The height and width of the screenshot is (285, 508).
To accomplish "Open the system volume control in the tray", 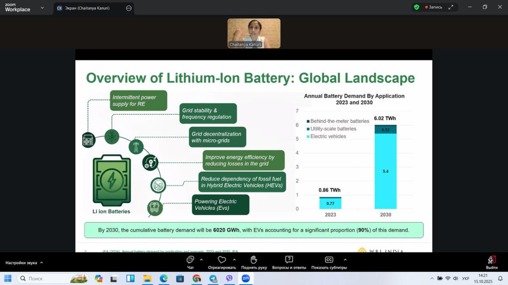I will pos(456,279).
